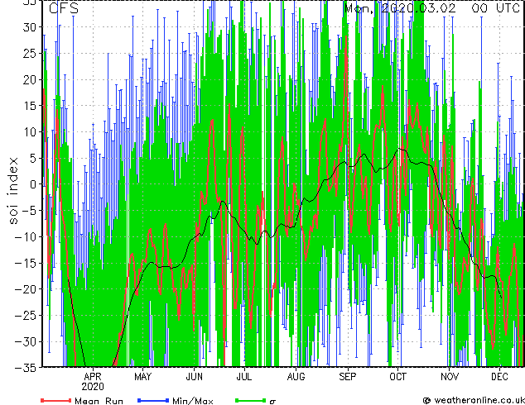The image size is (525, 405).
Task: Click the 'soi index' axis title
Action: [13, 191]
